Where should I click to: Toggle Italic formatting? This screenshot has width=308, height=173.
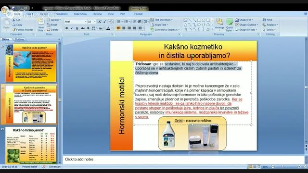coord(72,28)
